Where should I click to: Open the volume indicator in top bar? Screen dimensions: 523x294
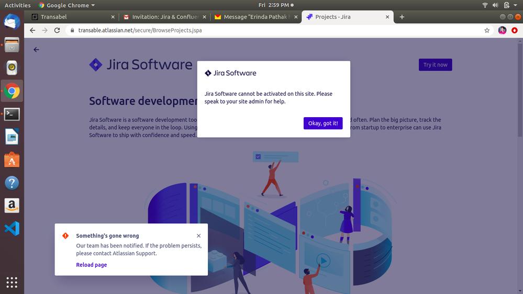pos(495,5)
